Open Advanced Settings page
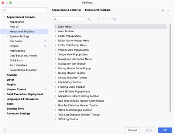175x135 pixels. 18,113
